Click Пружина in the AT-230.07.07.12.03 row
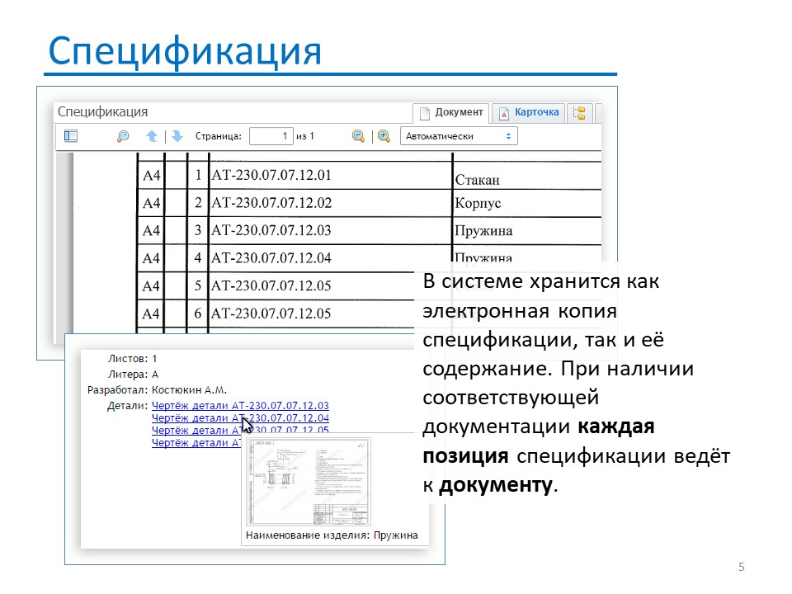This screenshot has height=594, width=792. pyautogui.click(x=484, y=231)
